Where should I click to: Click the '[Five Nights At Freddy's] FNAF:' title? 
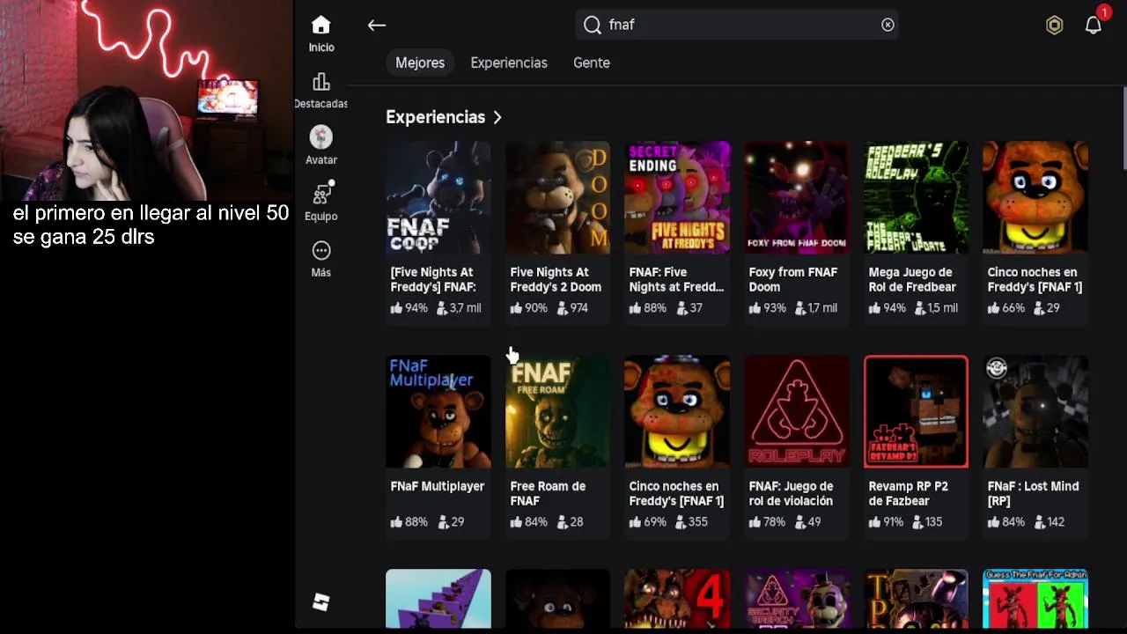433,279
